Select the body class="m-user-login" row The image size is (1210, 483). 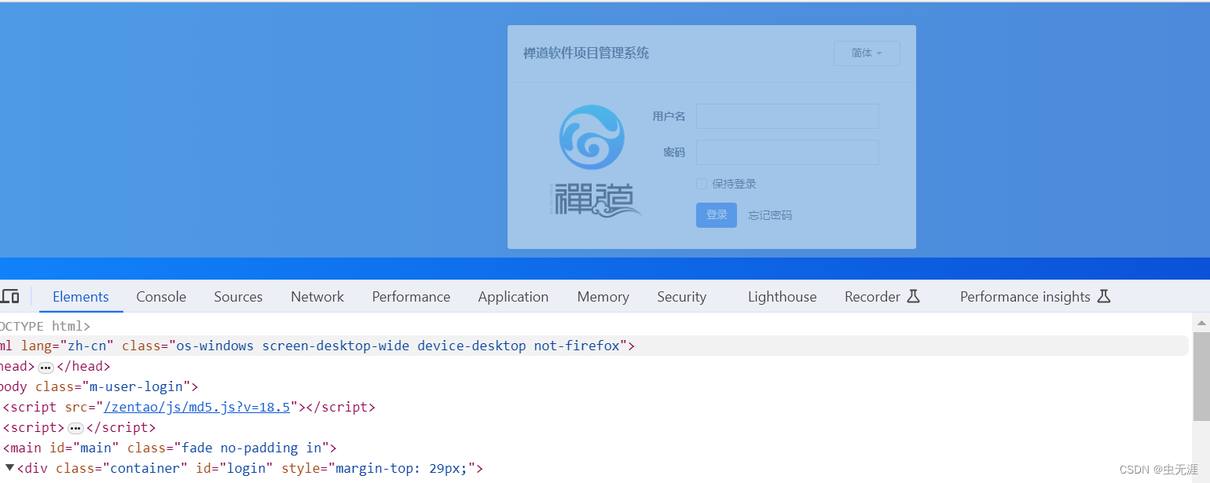[x=594, y=386]
